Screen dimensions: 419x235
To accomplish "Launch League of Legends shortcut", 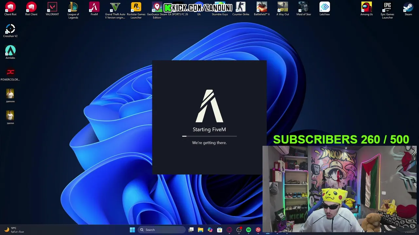I will pyautogui.click(x=73, y=10).
